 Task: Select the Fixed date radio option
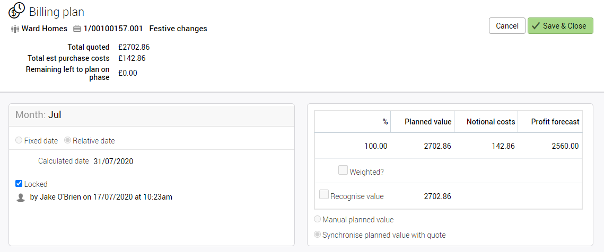19,141
